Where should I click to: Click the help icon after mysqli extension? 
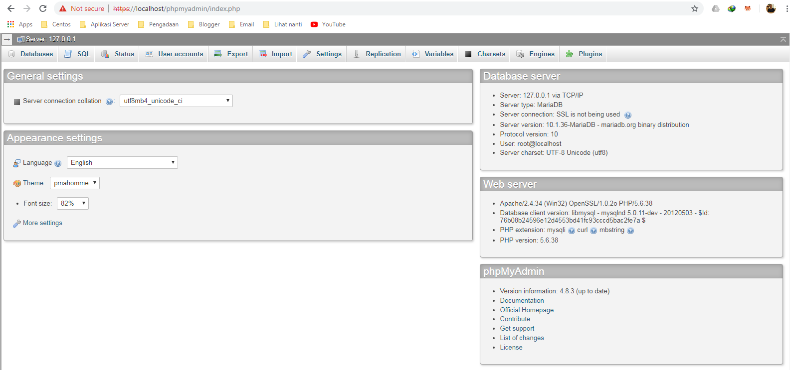click(x=572, y=231)
